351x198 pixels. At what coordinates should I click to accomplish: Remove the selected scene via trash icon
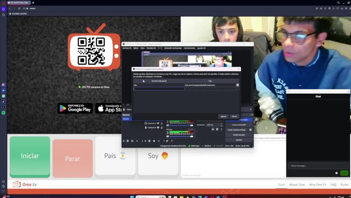[x=127, y=141]
